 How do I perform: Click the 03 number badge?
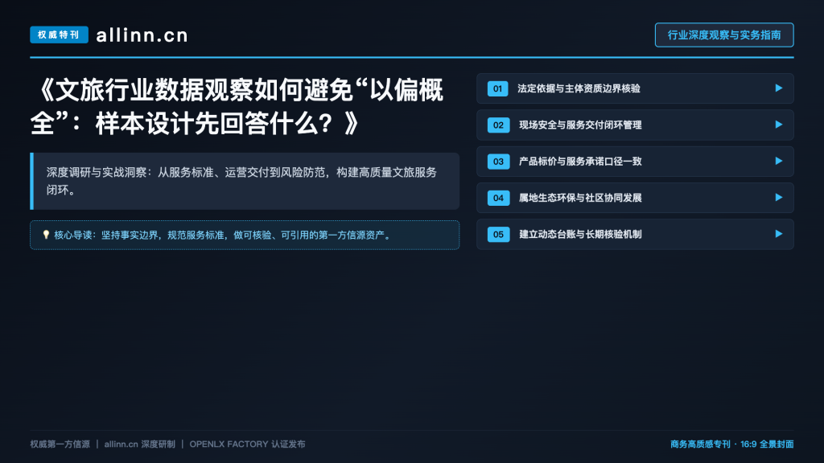[498, 162]
